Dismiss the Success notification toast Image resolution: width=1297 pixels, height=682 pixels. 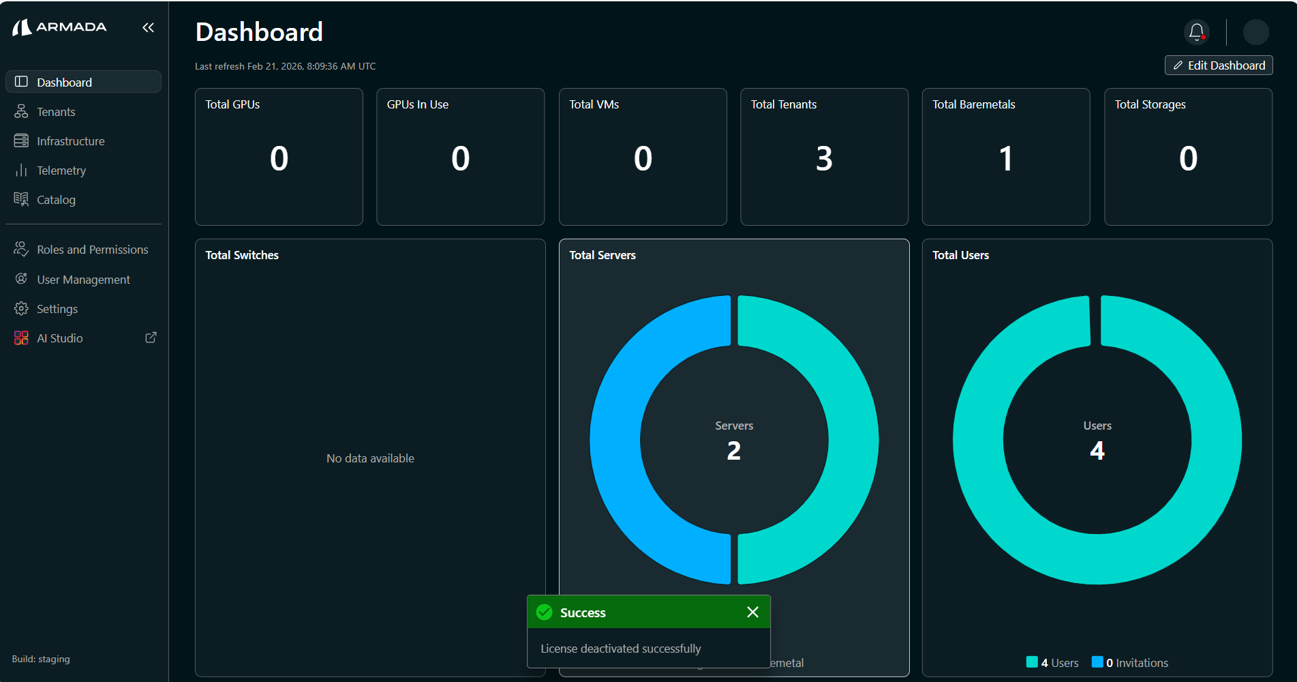pyautogui.click(x=752, y=612)
